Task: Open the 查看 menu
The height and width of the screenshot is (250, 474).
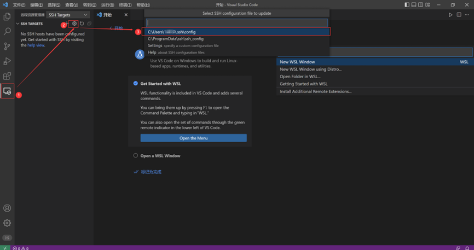Action: pyautogui.click(x=72, y=5)
